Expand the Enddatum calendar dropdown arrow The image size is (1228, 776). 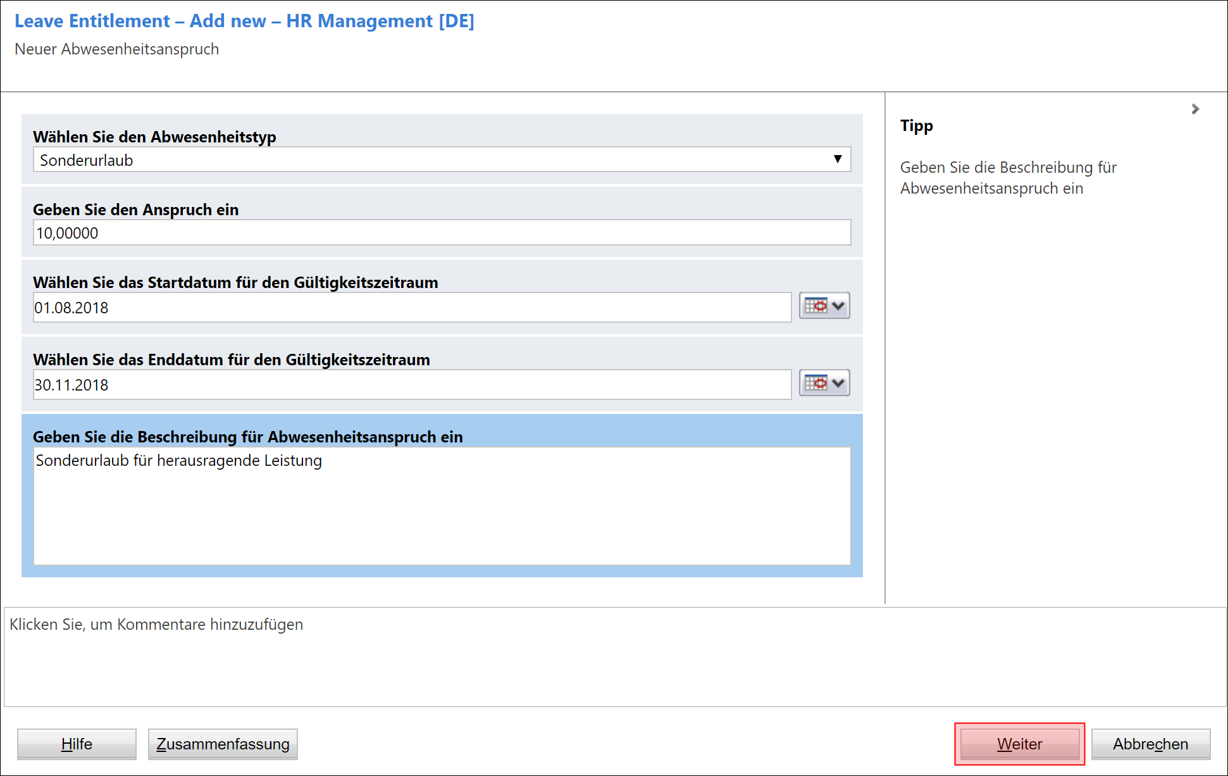coord(839,384)
